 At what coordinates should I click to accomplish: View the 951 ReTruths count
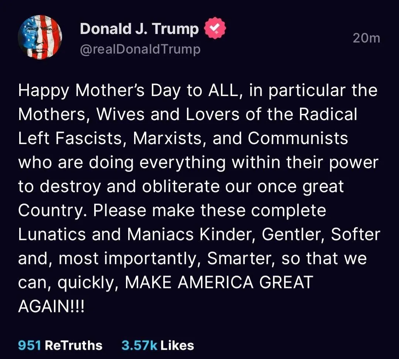(60, 345)
